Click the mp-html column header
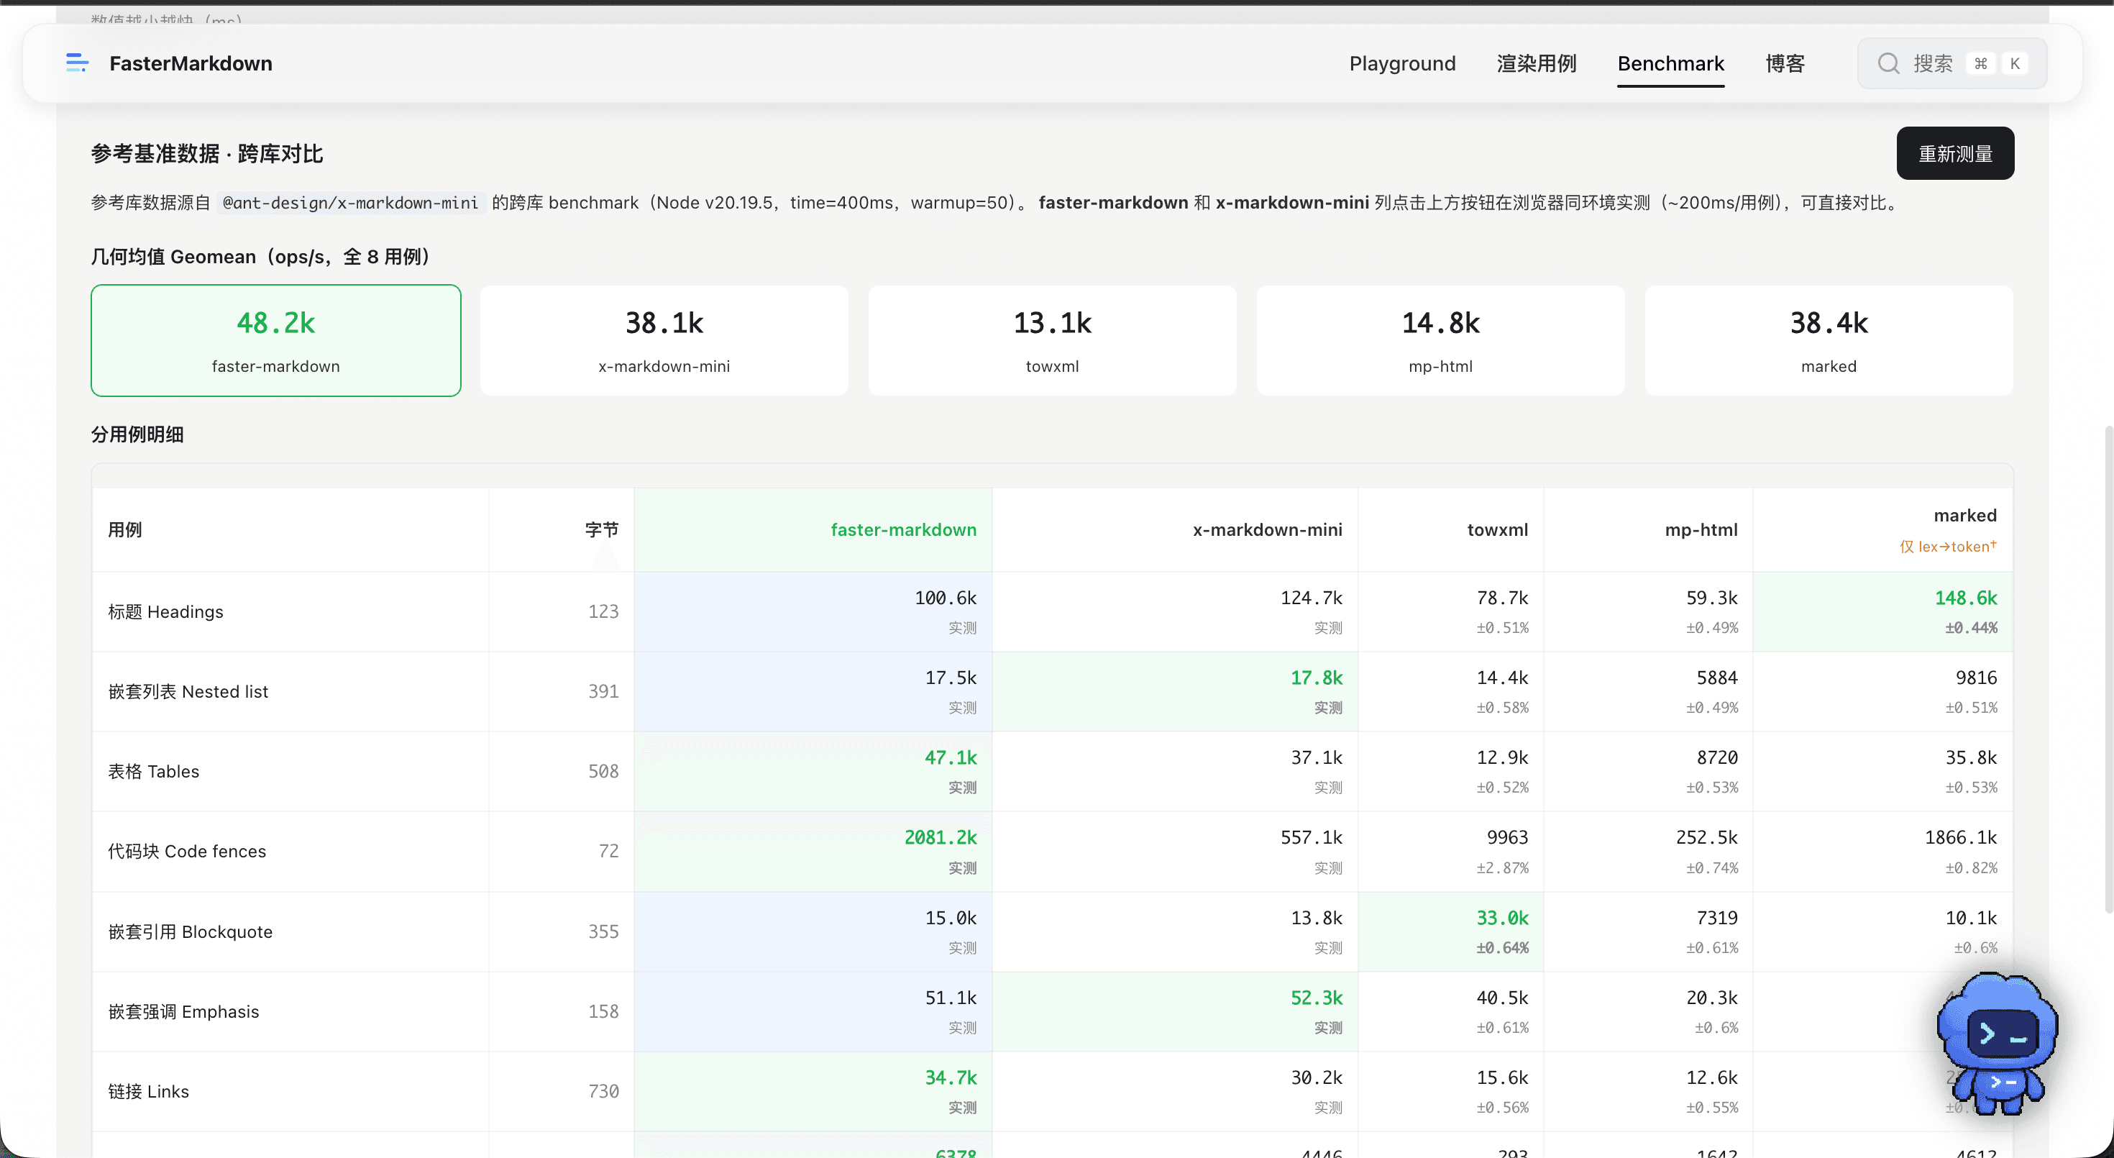Screen dimensions: 2114x1158 1701,529
